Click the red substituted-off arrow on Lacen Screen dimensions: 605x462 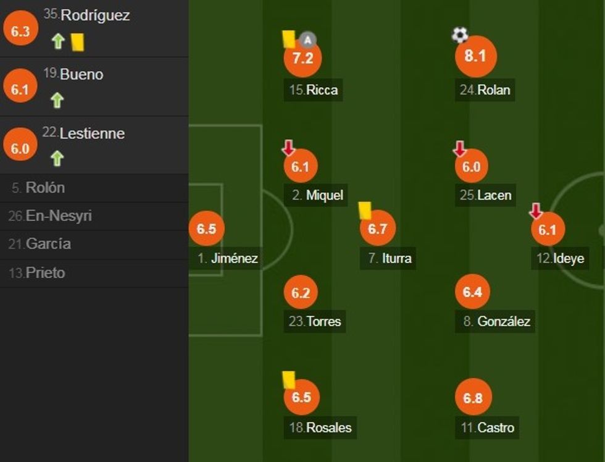(460, 148)
